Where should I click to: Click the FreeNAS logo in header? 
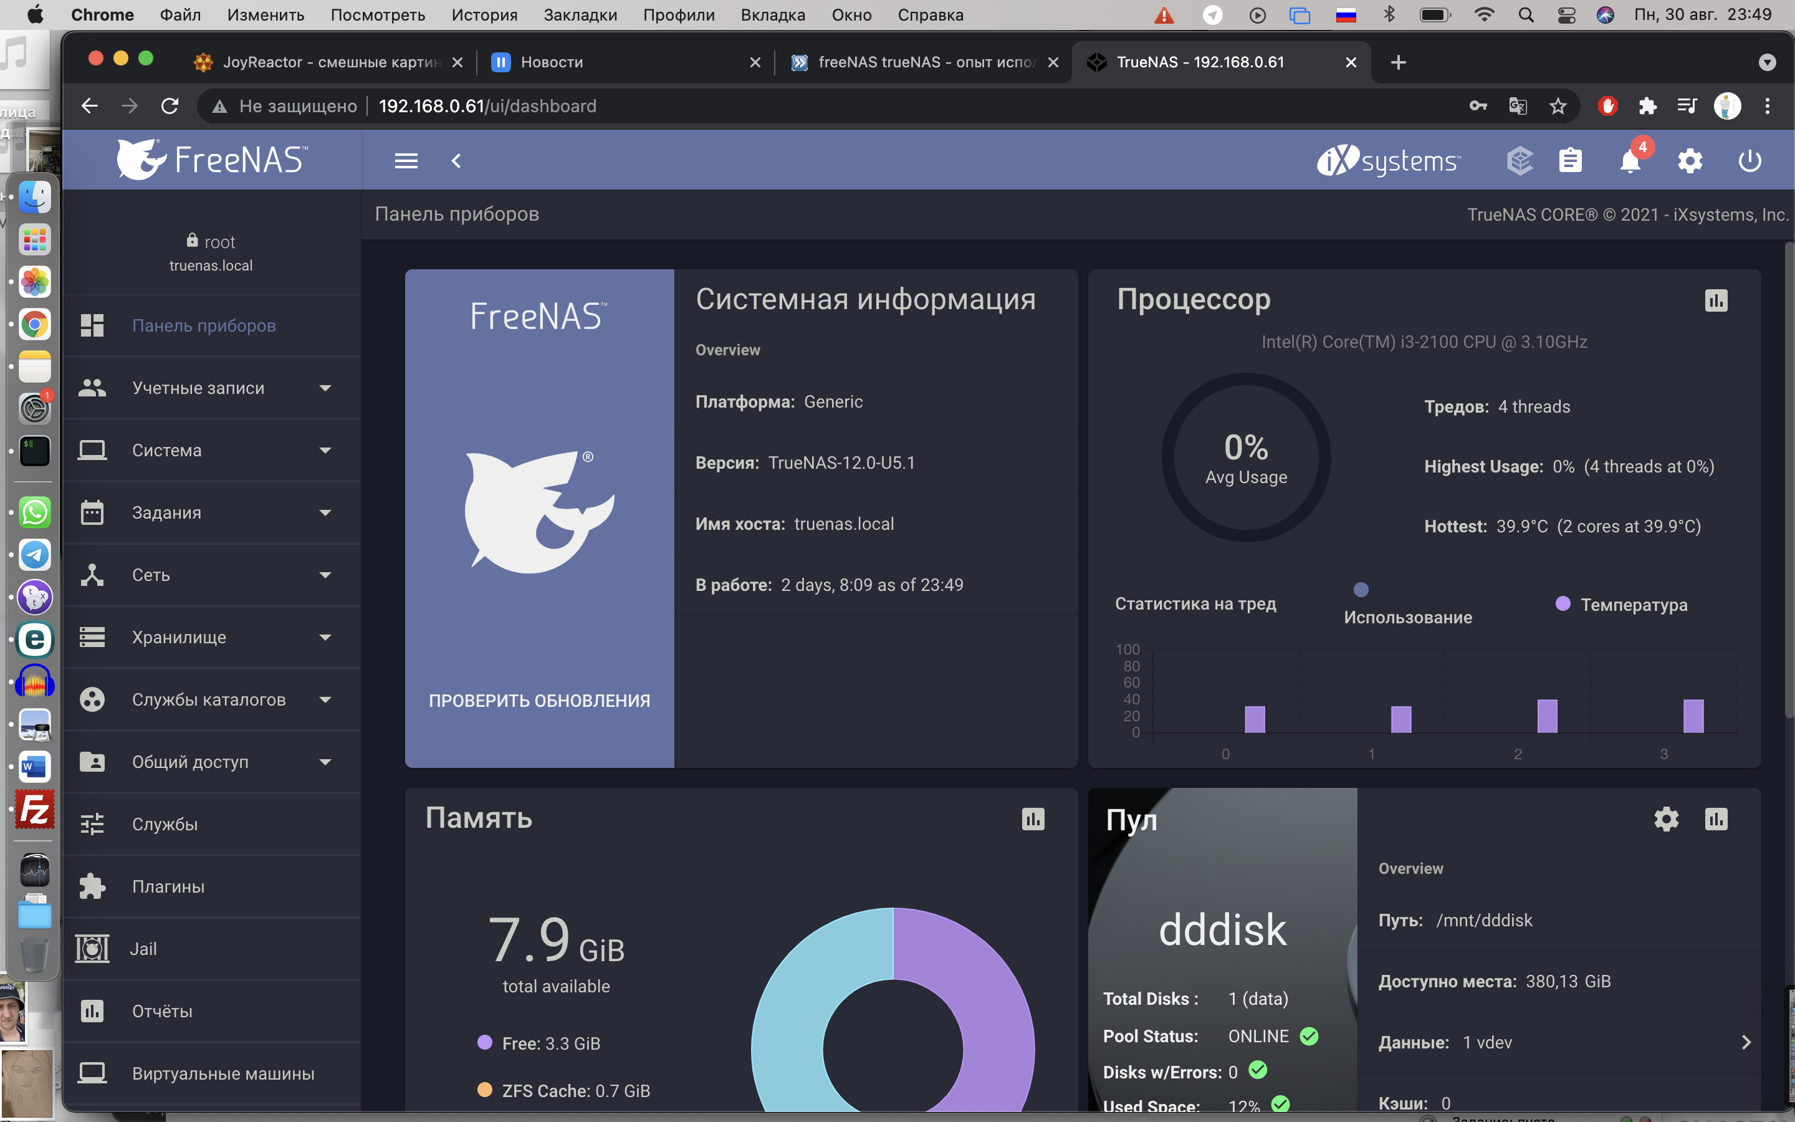click(211, 160)
